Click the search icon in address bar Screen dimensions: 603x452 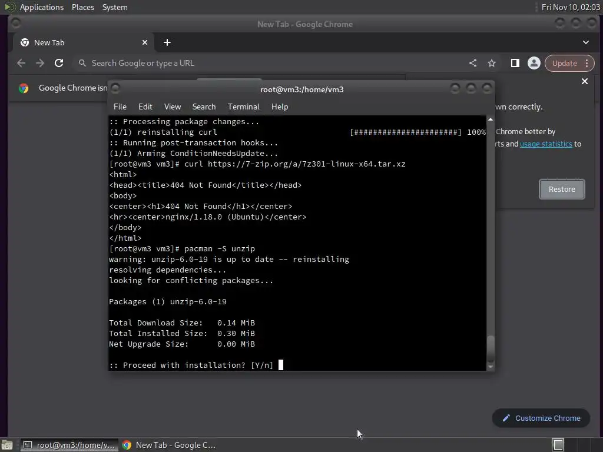pyautogui.click(x=82, y=62)
